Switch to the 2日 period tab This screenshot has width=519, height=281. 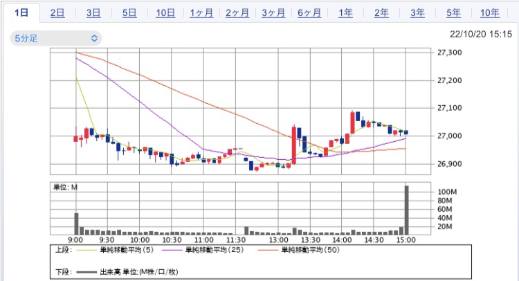(57, 13)
